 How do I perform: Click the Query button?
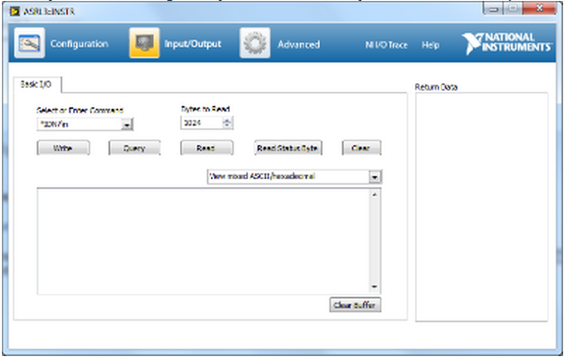click(x=134, y=148)
